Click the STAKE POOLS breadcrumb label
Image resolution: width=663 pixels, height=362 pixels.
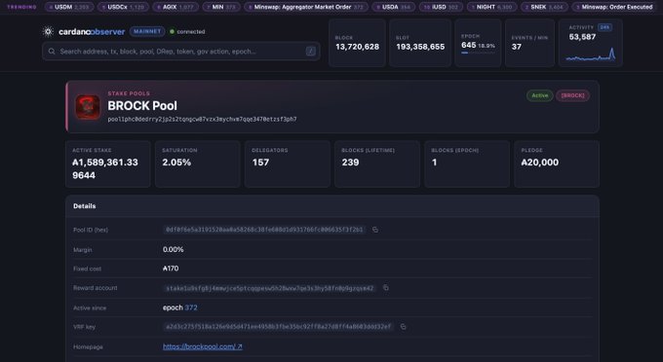(x=129, y=93)
